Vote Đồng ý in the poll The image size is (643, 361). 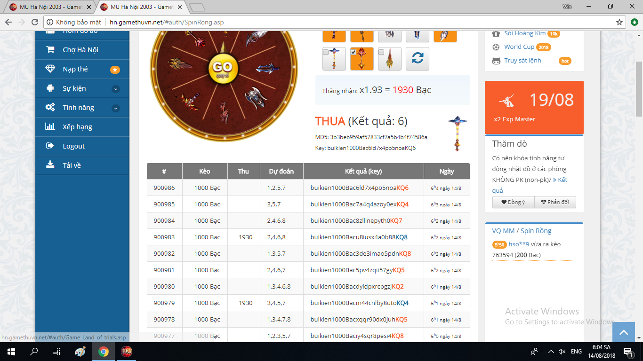click(513, 202)
